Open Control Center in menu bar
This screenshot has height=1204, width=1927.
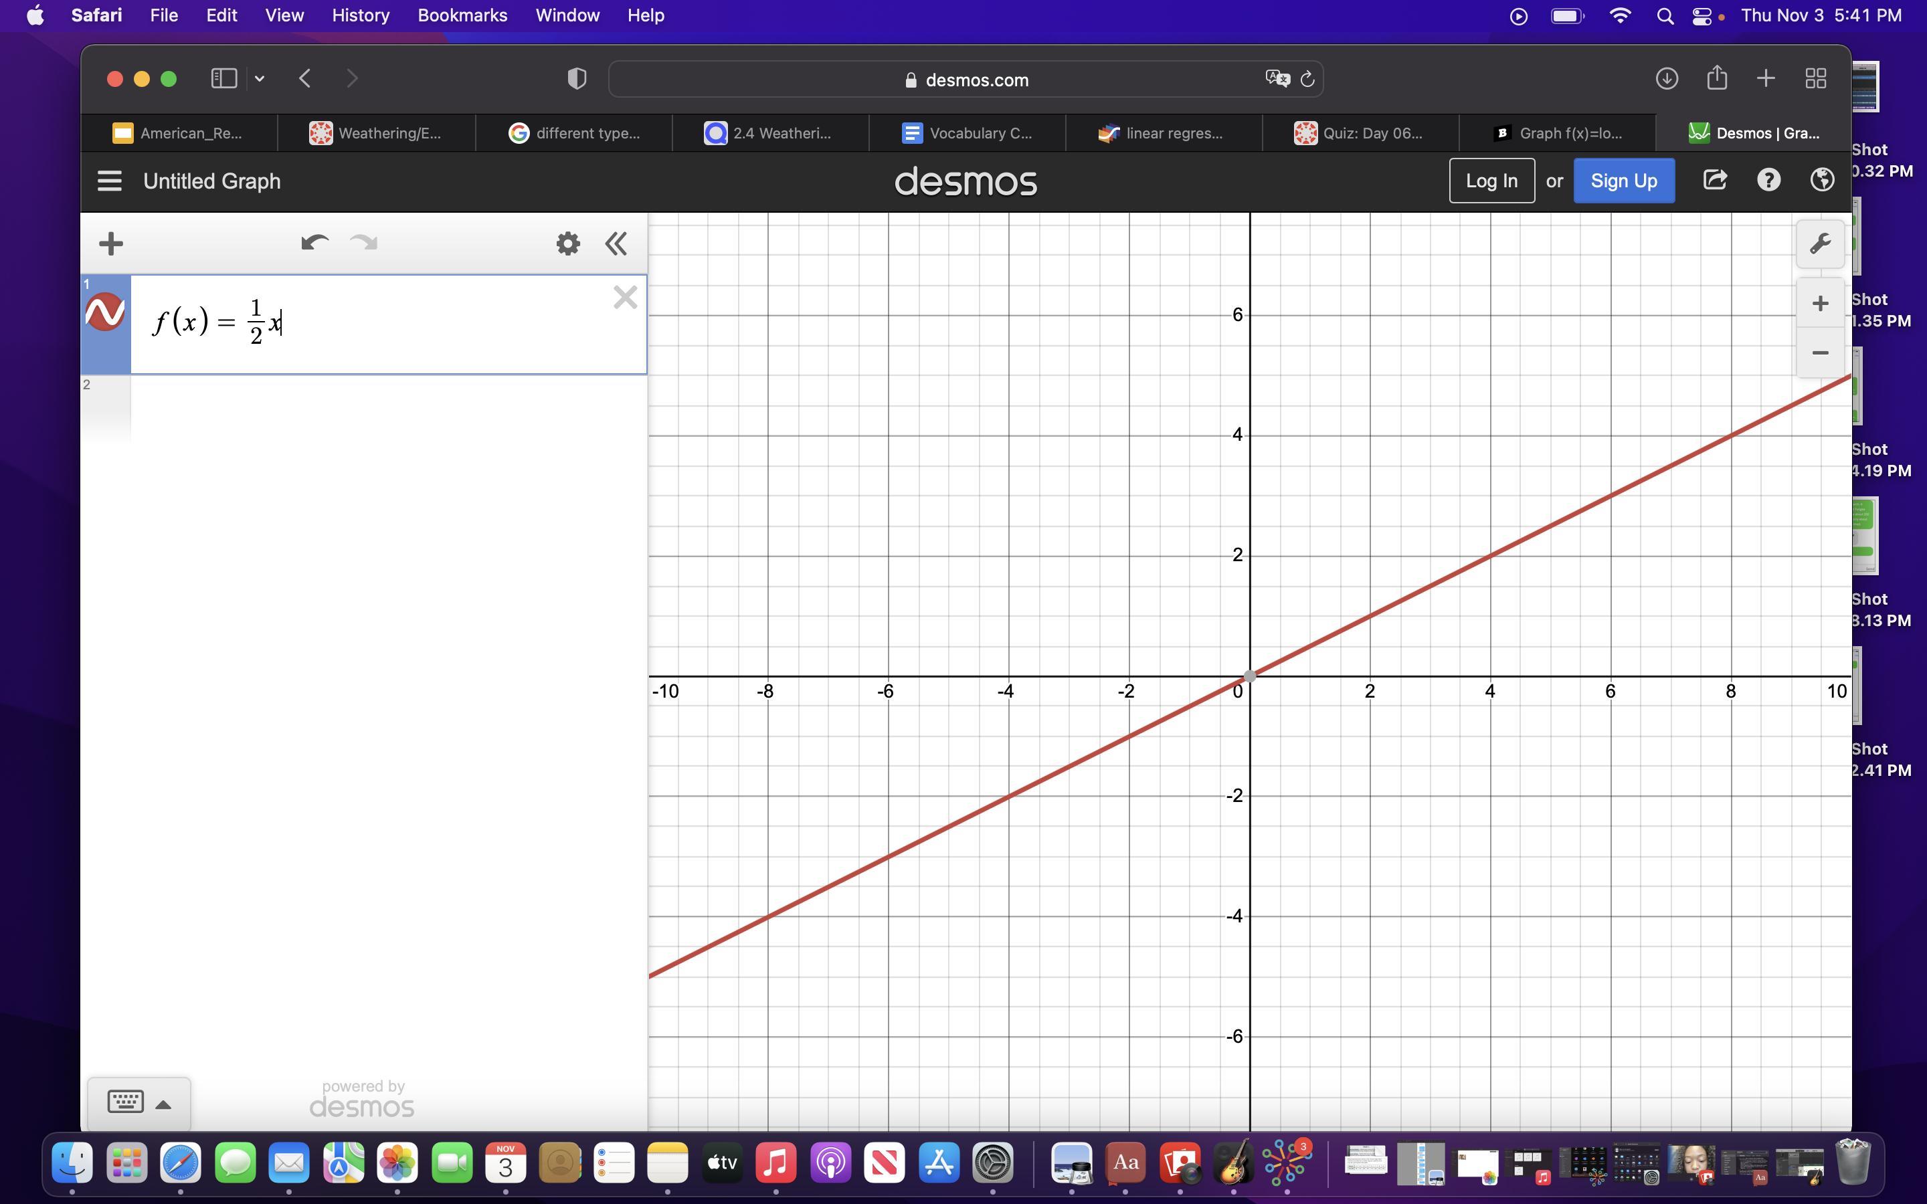pyautogui.click(x=1702, y=16)
